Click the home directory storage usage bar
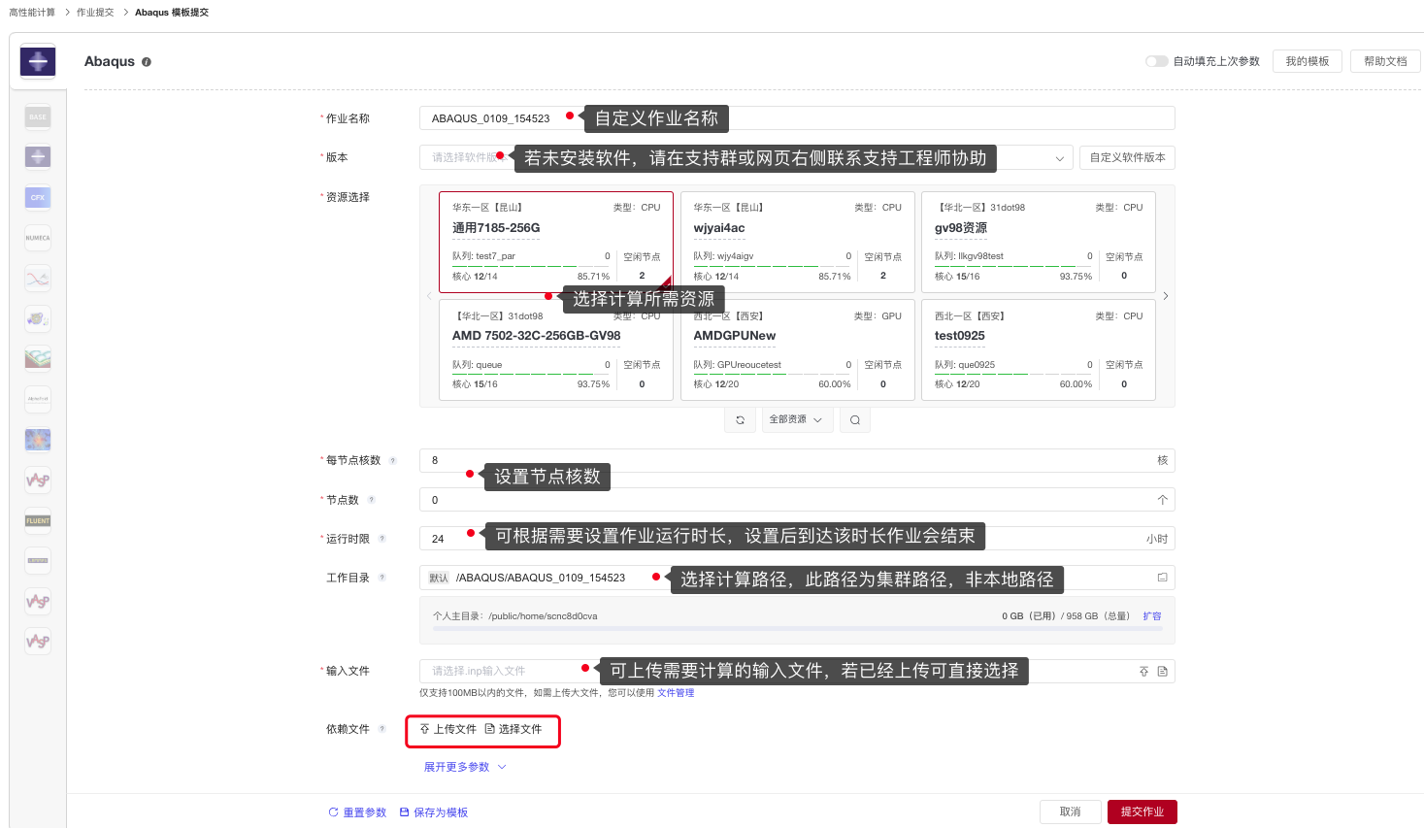 coord(796,629)
